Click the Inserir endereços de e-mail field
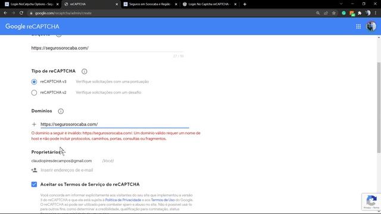The width and height of the screenshot is (381, 214). point(67,170)
